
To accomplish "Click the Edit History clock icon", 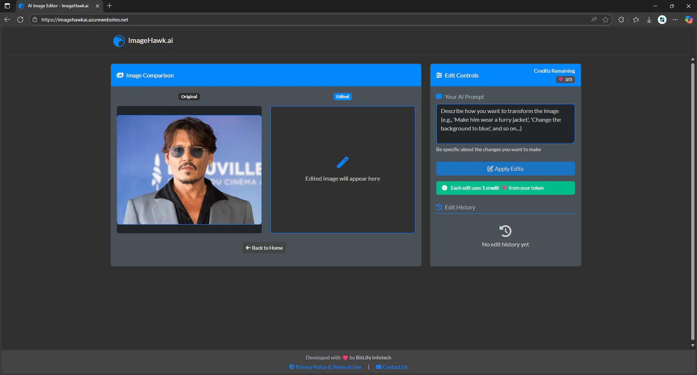I will pyautogui.click(x=439, y=207).
